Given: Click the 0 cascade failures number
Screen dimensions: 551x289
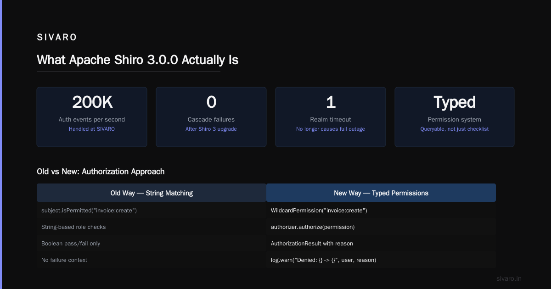Looking at the screenshot, I should click(211, 102).
